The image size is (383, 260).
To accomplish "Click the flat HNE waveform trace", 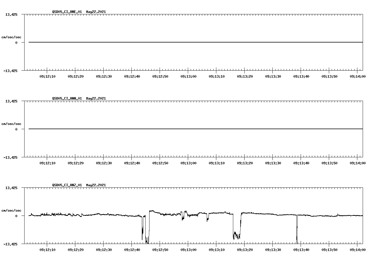I will coord(169,42).
